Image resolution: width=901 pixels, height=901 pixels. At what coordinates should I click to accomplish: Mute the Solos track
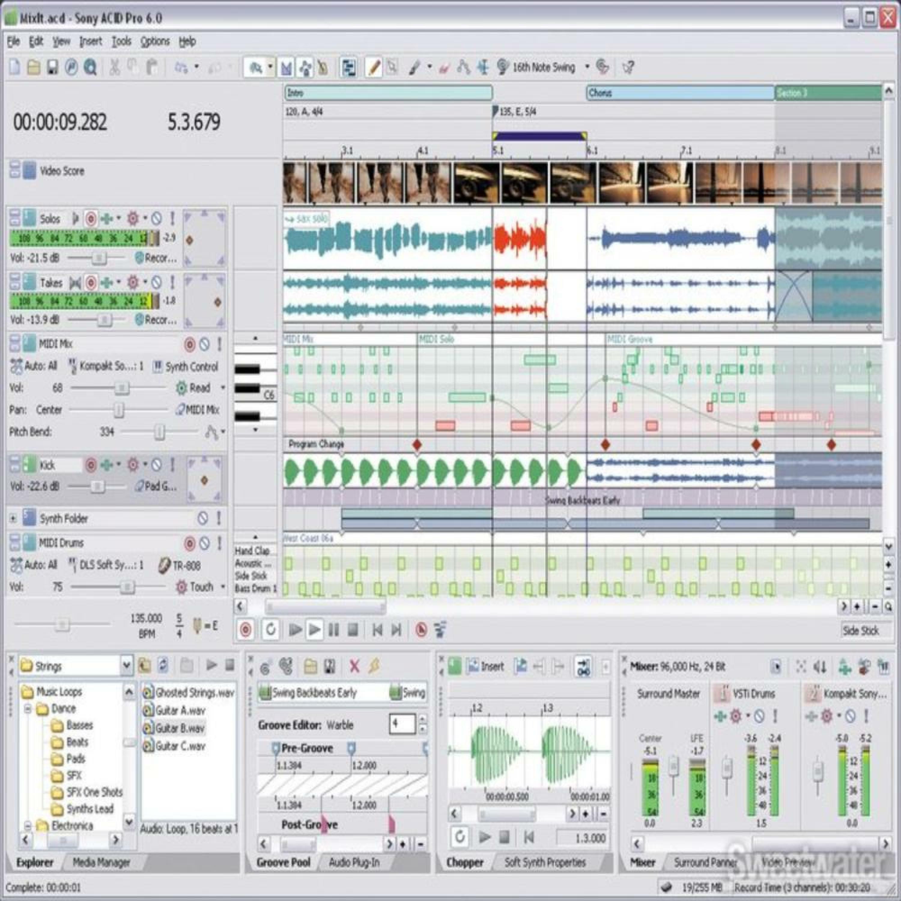tap(157, 218)
